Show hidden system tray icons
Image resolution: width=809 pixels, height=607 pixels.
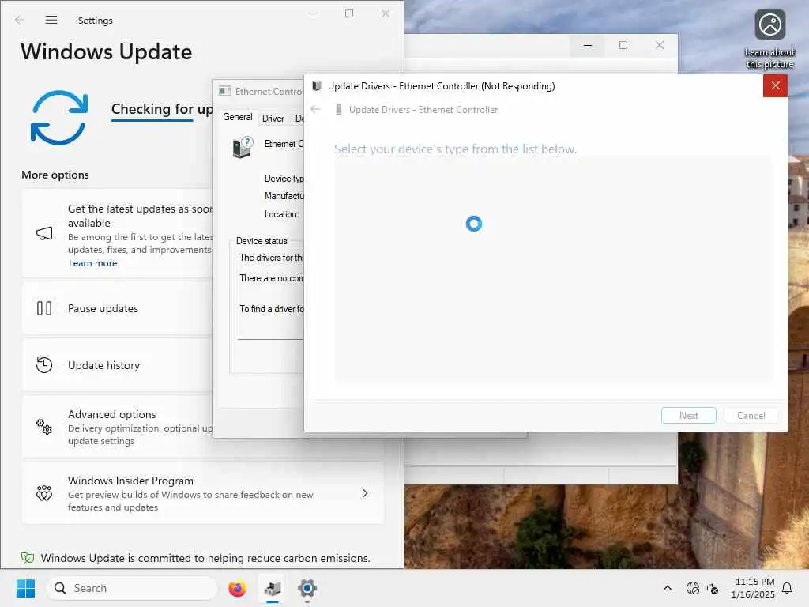[x=667, y=588]
